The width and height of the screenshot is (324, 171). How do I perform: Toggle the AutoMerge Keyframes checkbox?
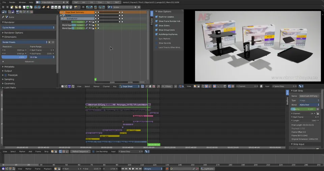156,34
